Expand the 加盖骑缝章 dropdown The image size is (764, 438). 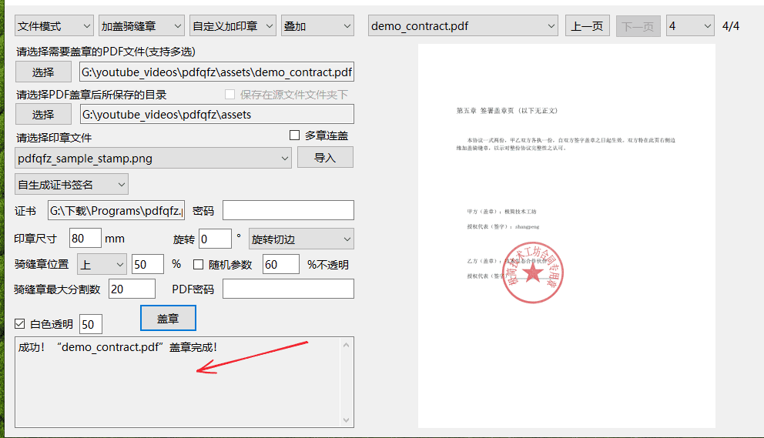click(141, 26)
